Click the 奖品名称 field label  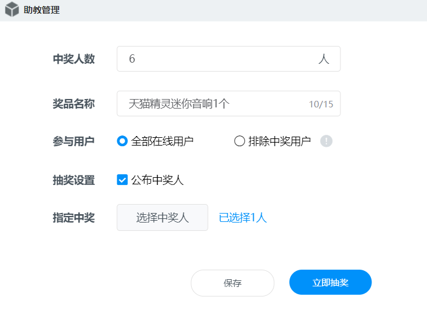[x=74, y=104]
